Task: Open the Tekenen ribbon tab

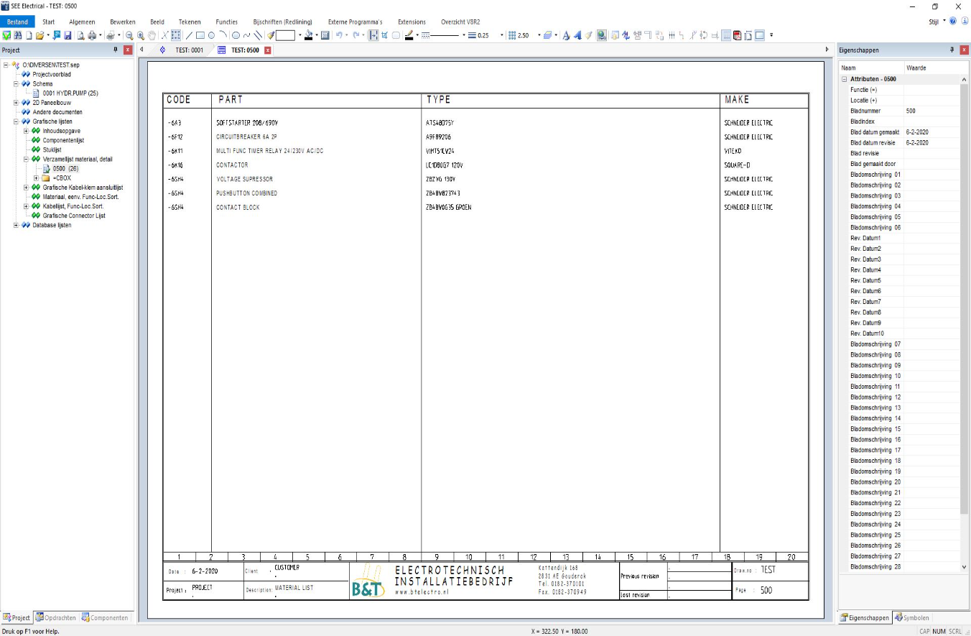Action: (190, 22)
